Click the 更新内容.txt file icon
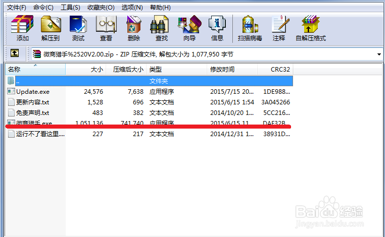Image resolution: width=385 pixels, height=237 pixels. click(x=11, y=102)
